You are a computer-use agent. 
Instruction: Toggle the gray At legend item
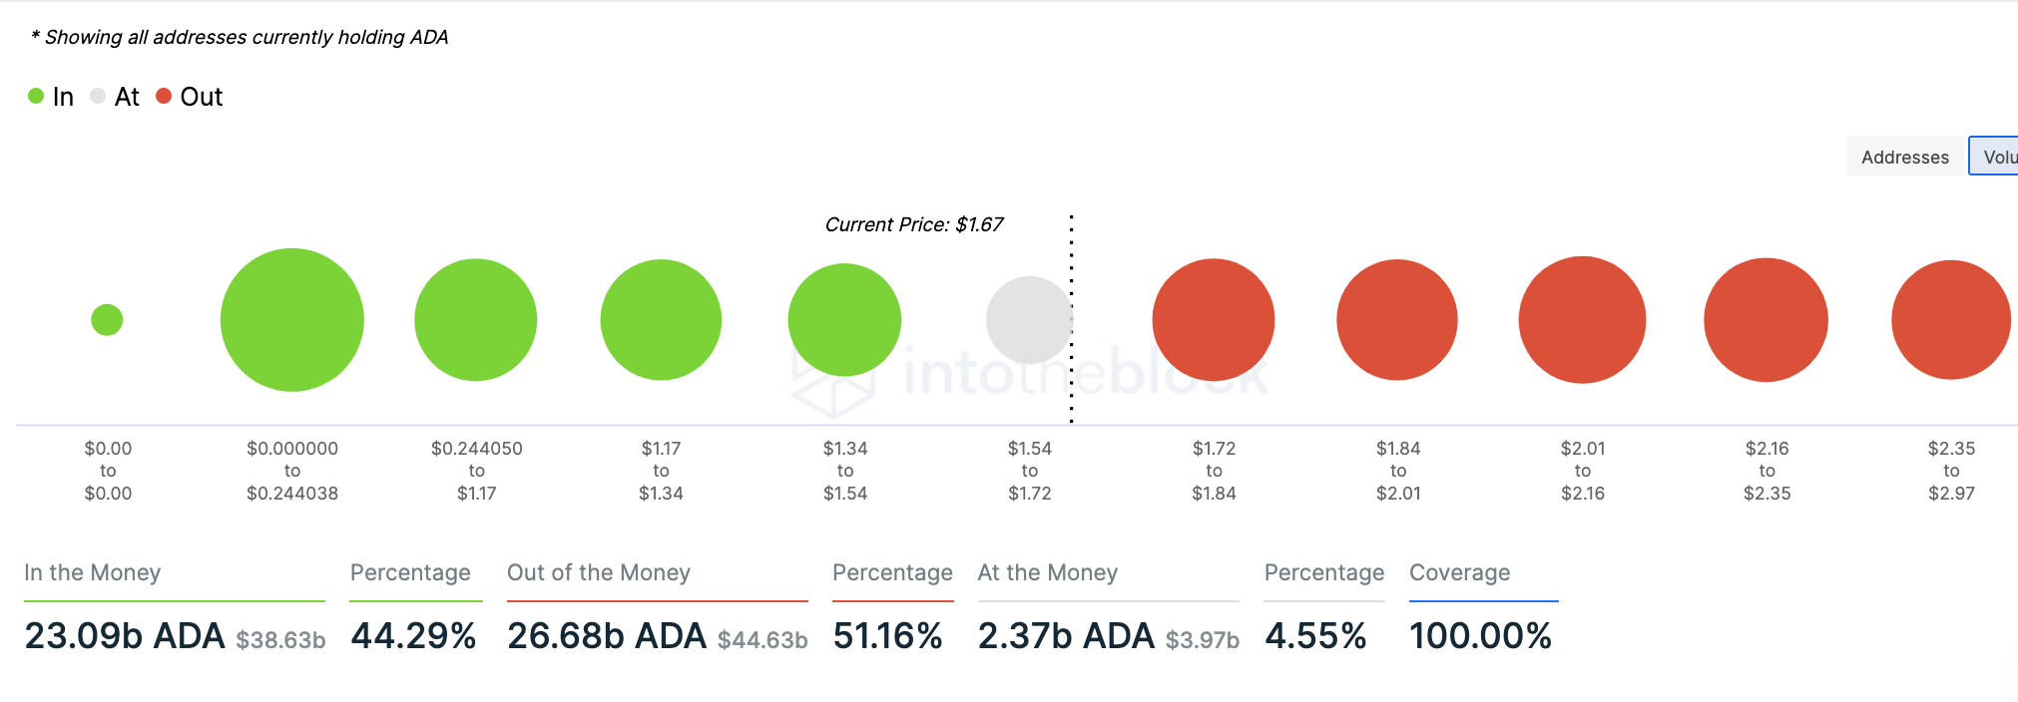pos(114,97)
